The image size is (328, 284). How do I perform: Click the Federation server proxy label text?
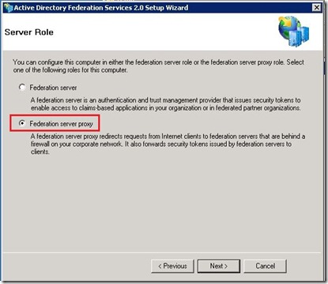[x=61, y=124]
